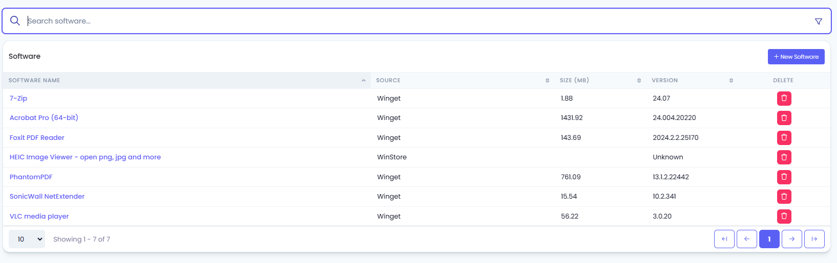Delete the PhantomPDF row
The height and width of the screenshot is (263, 837).
[784, 177]
